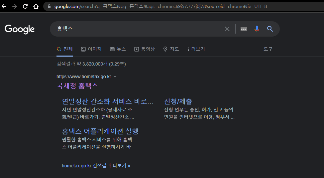The width and height of the screenshot is (324, 178).
Task: Expand the 더보기 menu
Action: point(196,49)
